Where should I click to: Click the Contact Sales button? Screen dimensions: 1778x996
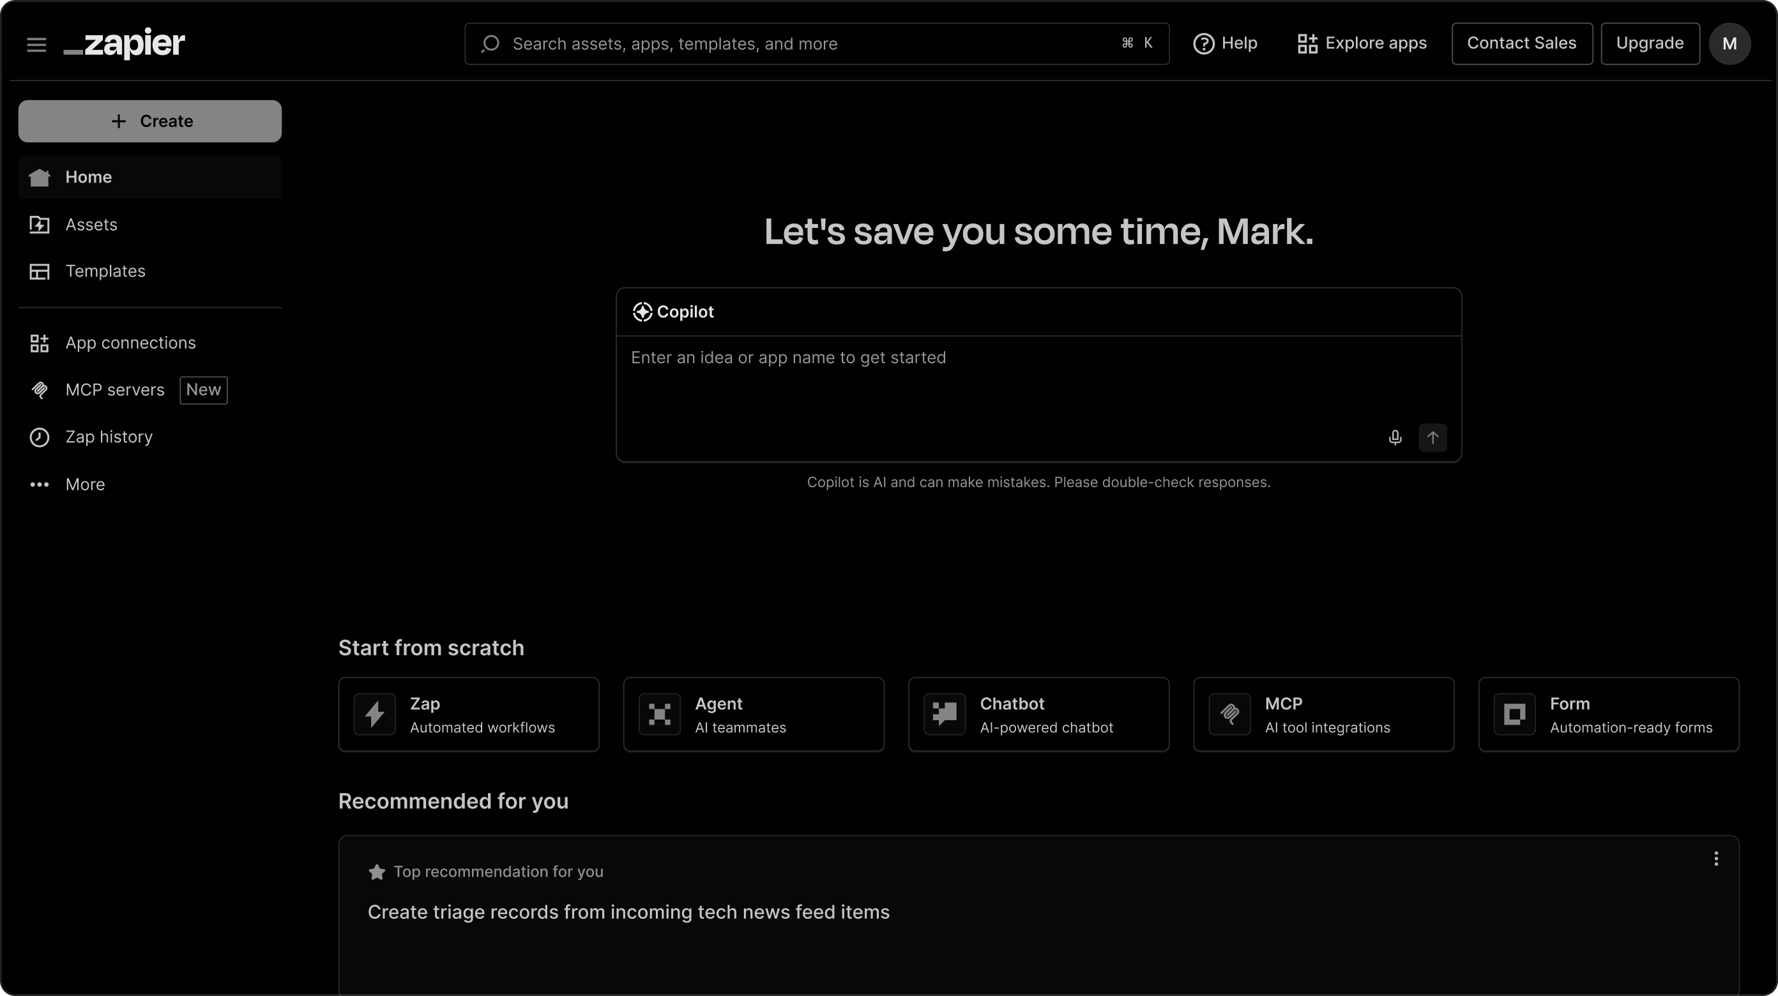coord(1522,43)
